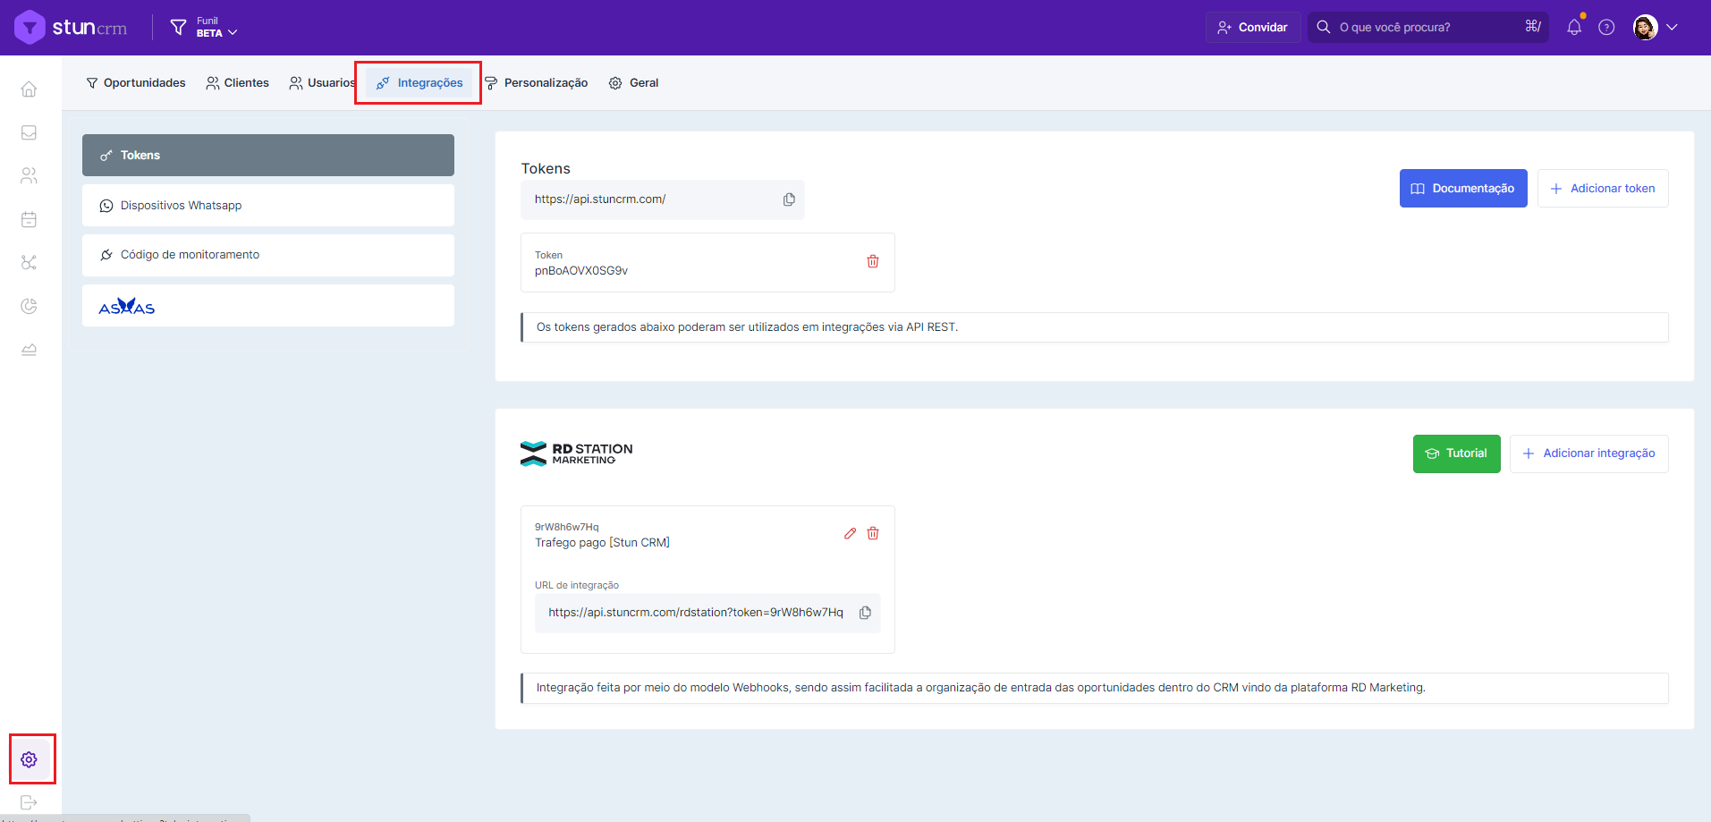Click the Documentação button
The height and width of the screenshot is (822, 1711).
(1462, 189)
